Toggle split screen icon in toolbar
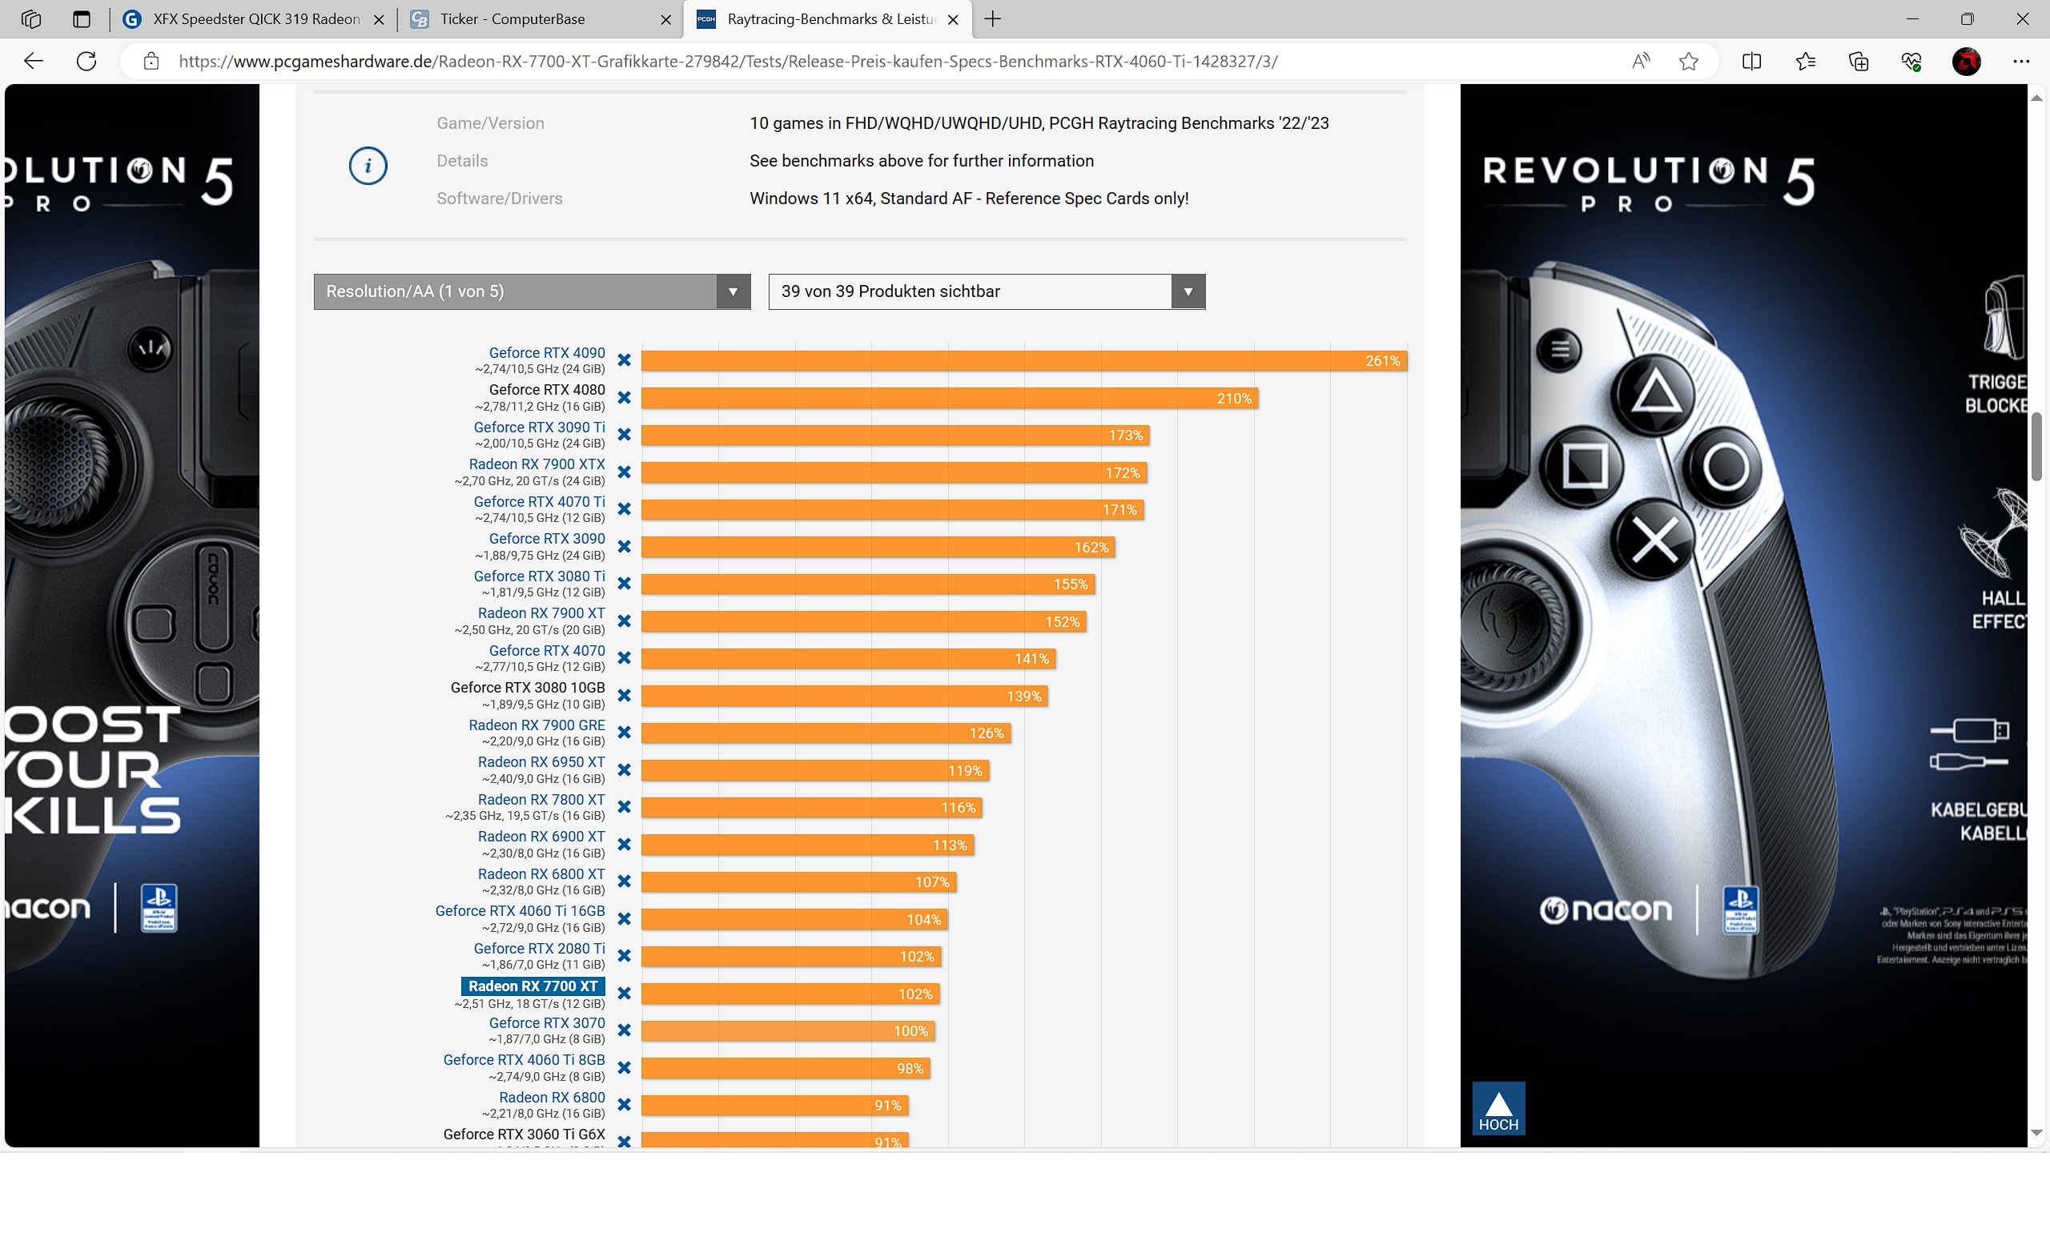 click(x=1751, y=62)
